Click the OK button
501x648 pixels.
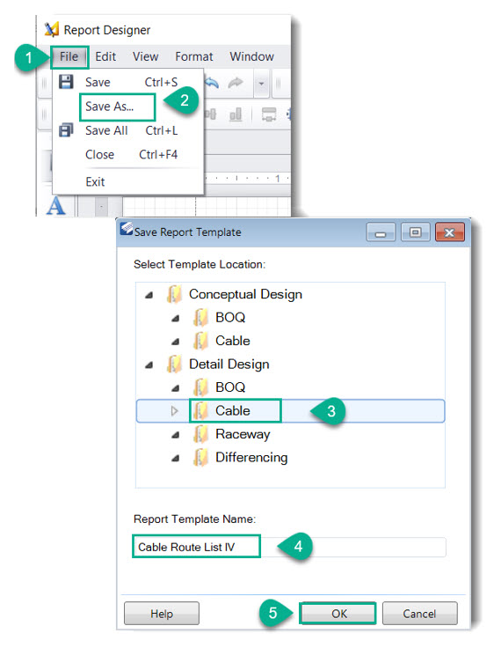tap(338, 614)
